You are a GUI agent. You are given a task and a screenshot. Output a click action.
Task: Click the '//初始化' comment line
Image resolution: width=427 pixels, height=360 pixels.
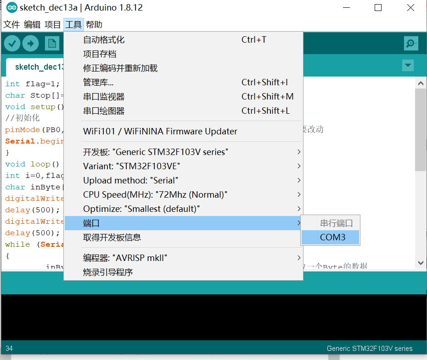(22, 118)
